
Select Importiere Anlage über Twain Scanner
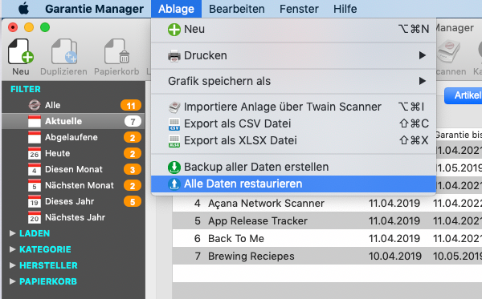pyautogui.click(x=293, y=107)
